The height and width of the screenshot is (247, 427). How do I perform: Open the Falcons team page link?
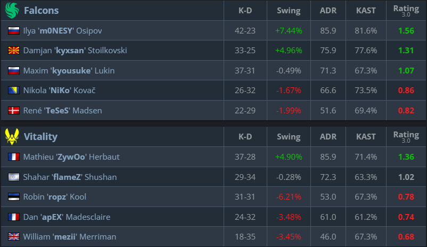coord(42,10)
